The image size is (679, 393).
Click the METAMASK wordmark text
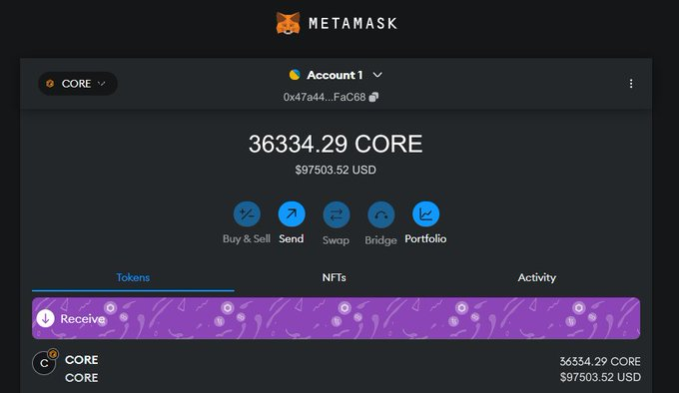pos(352,23)
